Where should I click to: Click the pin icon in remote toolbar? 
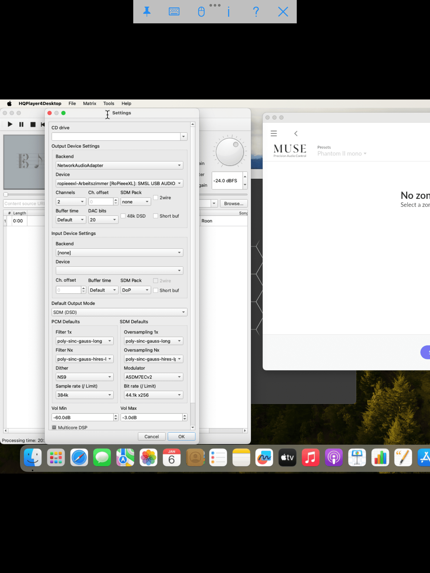[x=147, y=12]
